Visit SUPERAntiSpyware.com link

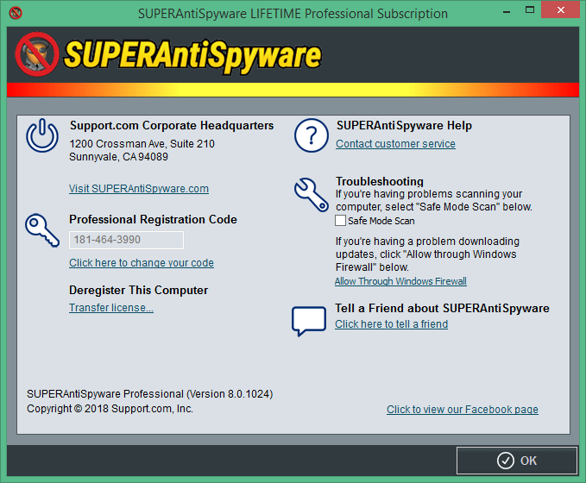point(139,189)
